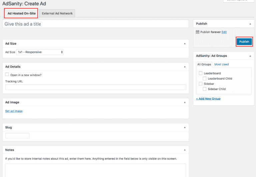Click the Tracking URL field
256x177 pixels.
pyautogui.click(x=96, y=87)
